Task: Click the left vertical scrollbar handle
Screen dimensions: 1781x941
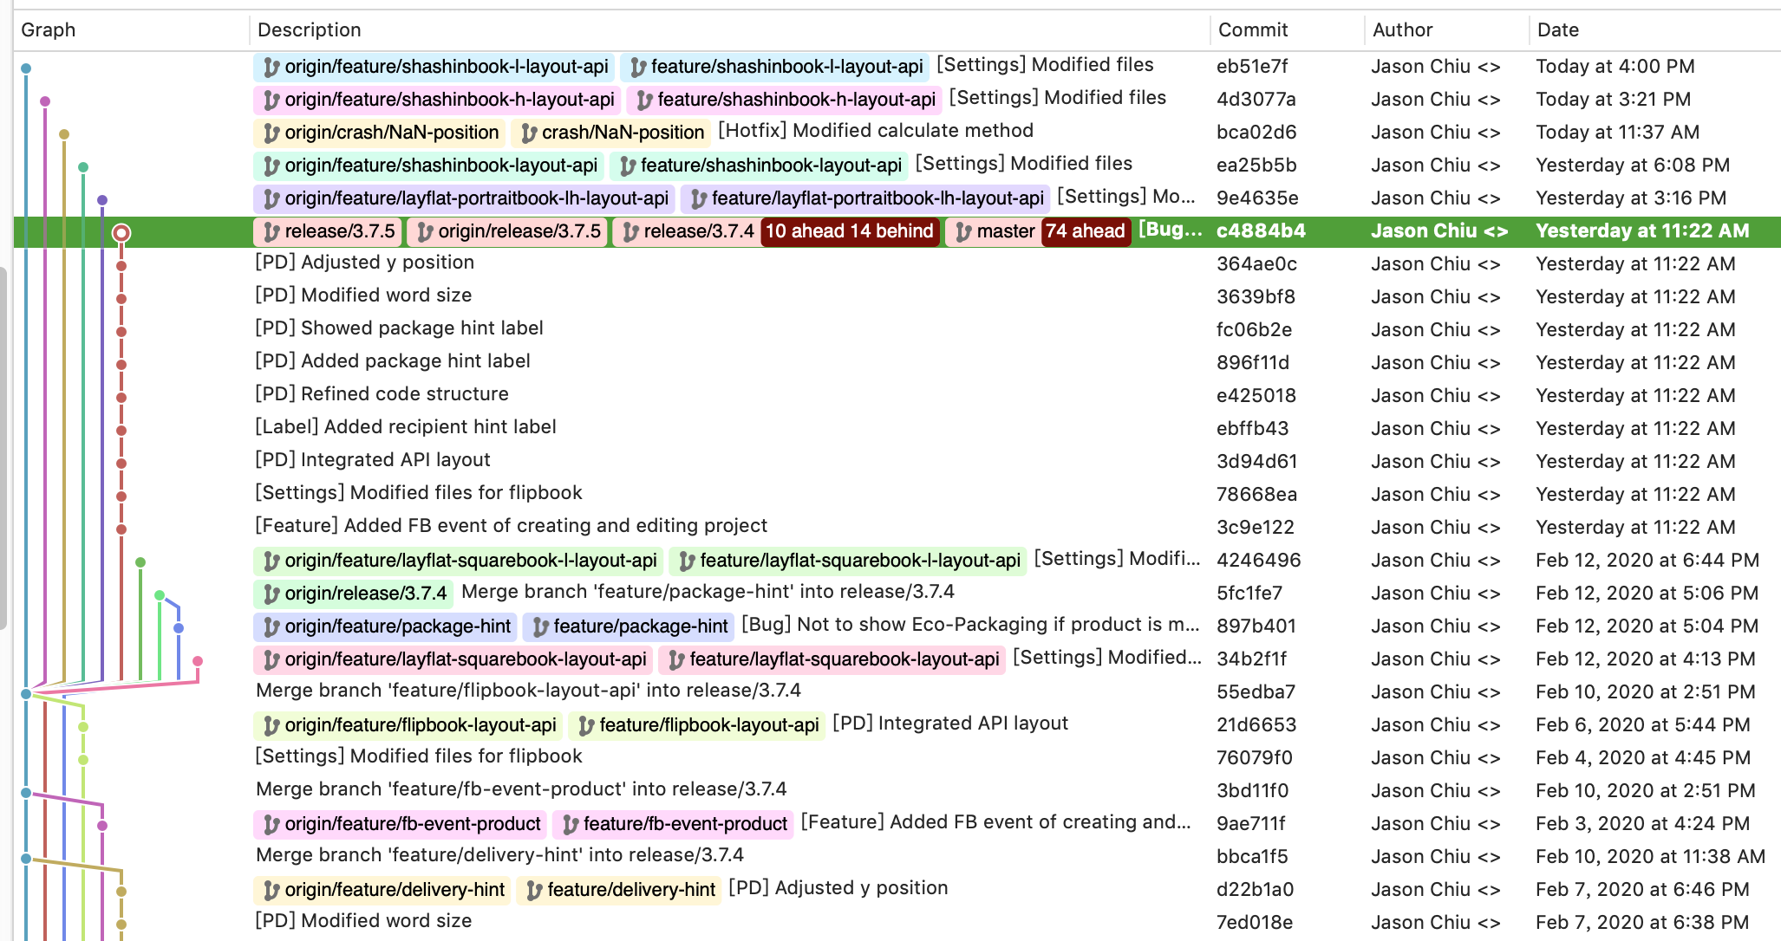Action: click(3, 446)
